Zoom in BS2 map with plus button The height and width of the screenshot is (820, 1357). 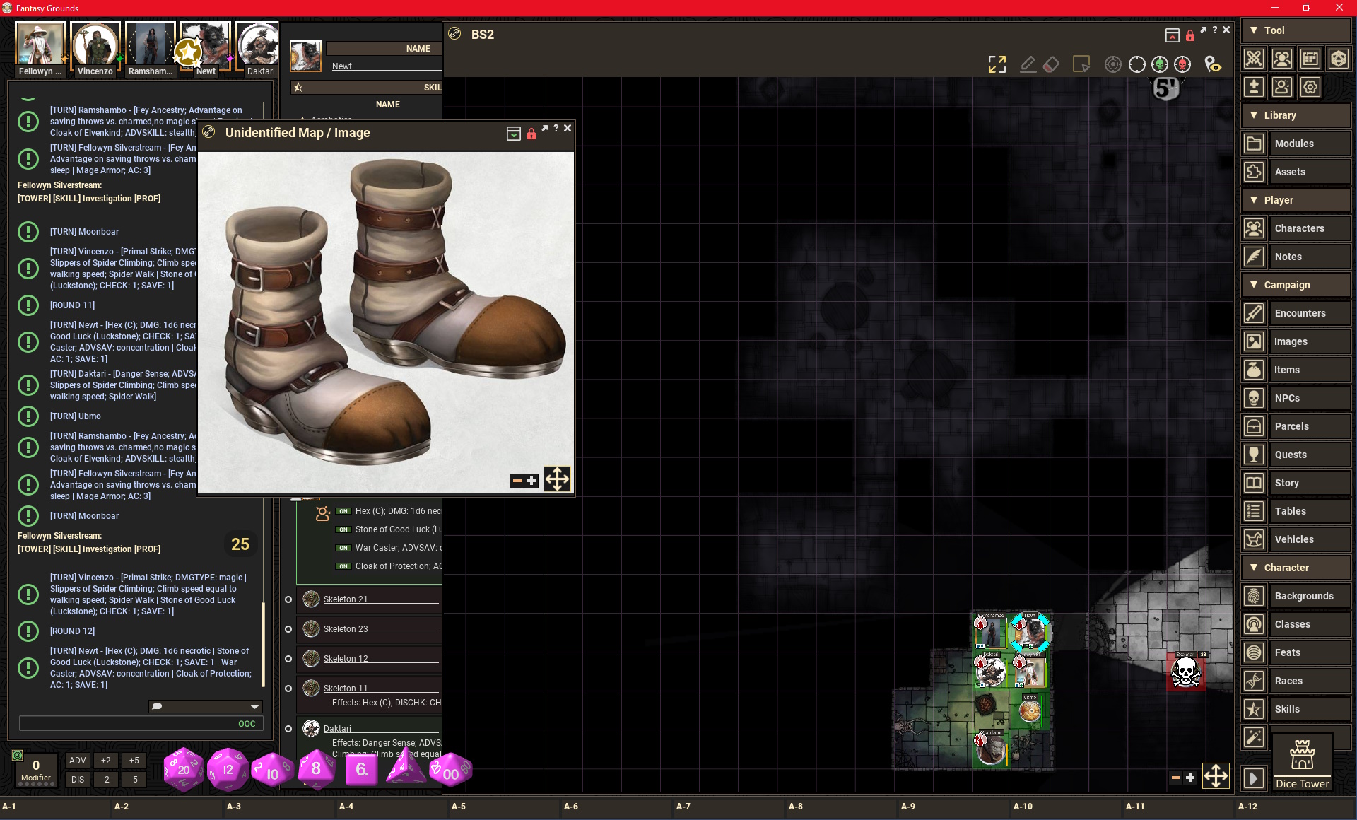1190,778
